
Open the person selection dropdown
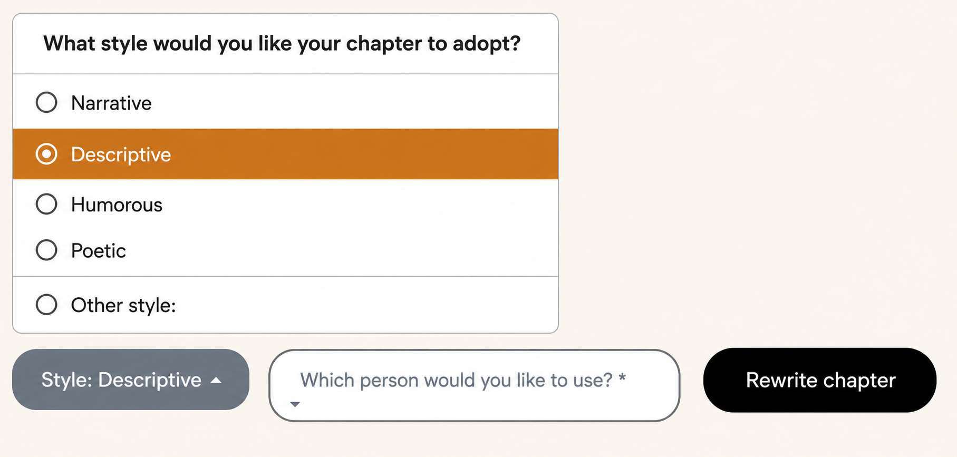[x=474, y=385]
